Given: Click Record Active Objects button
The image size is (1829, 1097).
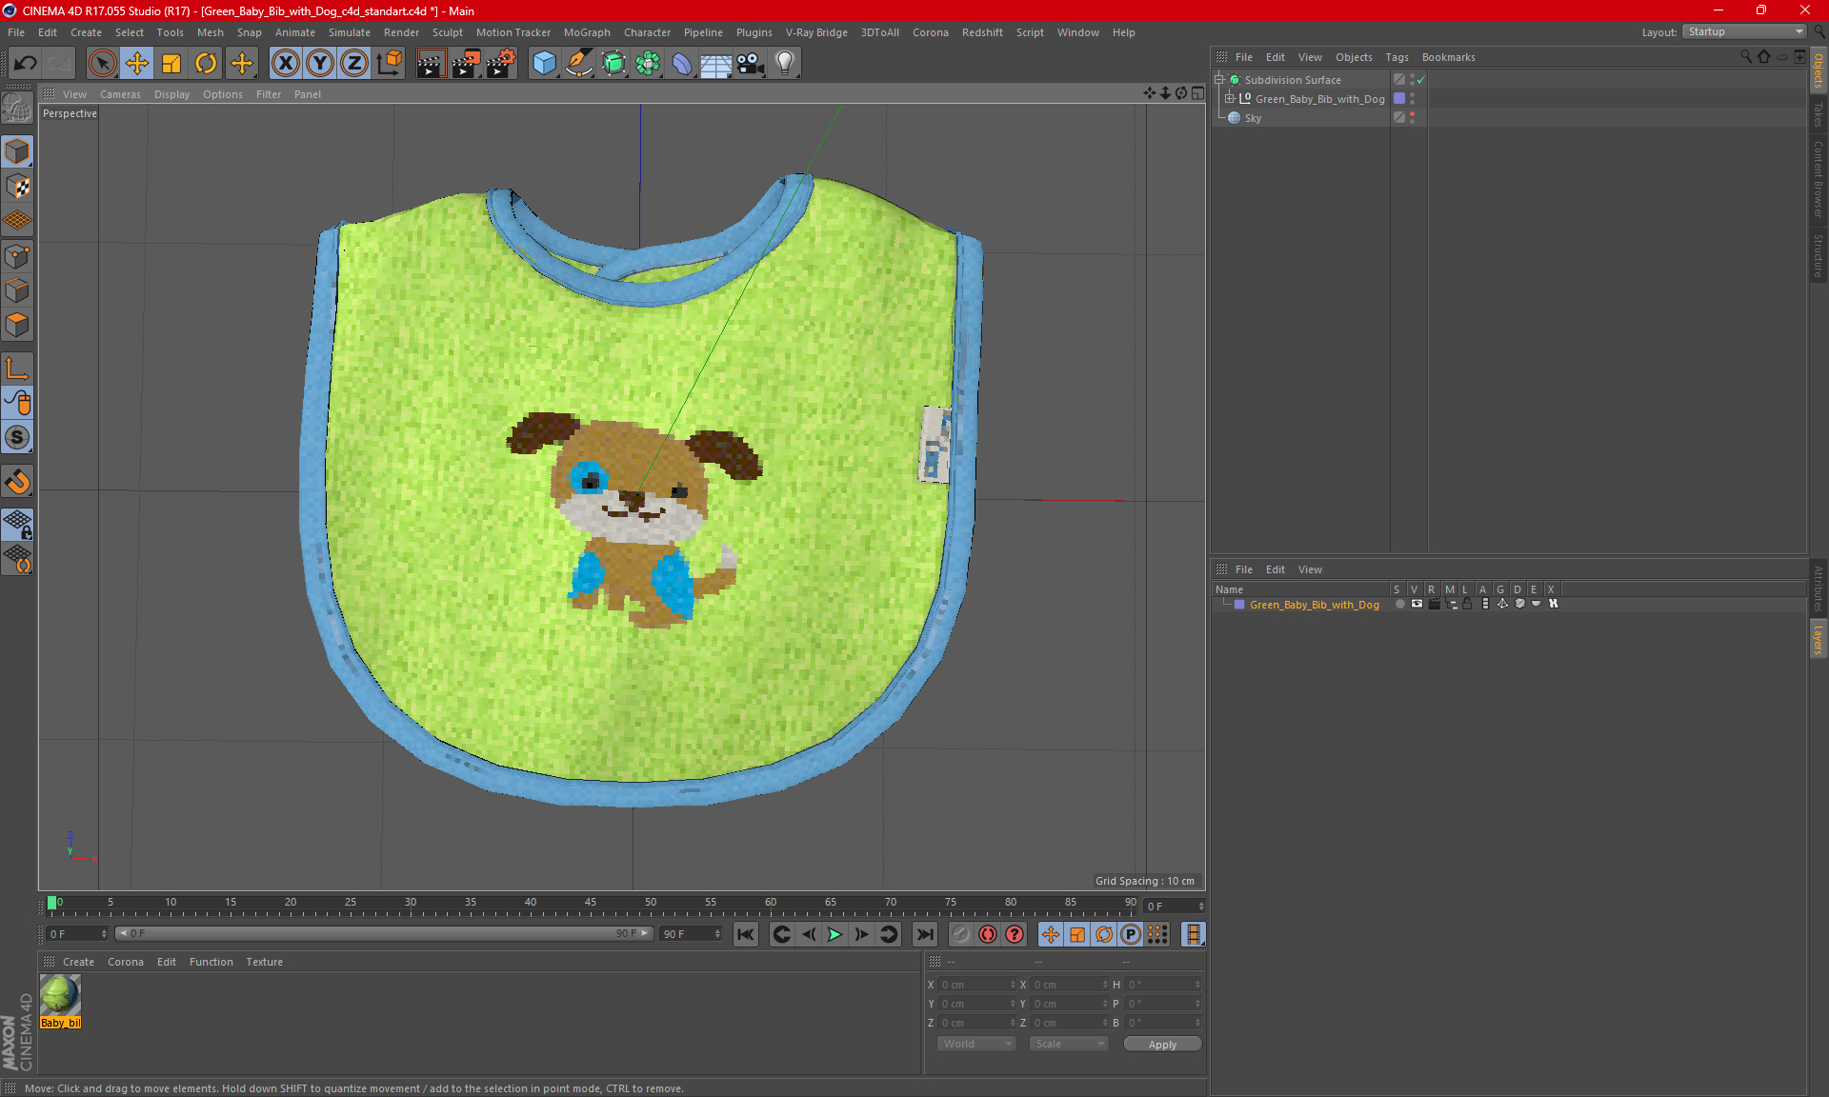Looking at the screenshot, I should click(960, 934).
